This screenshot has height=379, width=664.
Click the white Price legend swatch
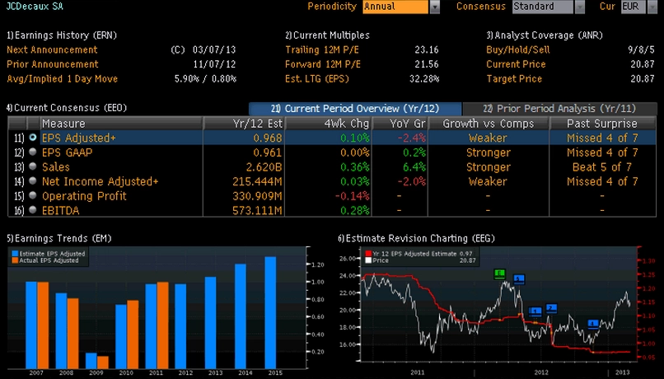(368, 260)
